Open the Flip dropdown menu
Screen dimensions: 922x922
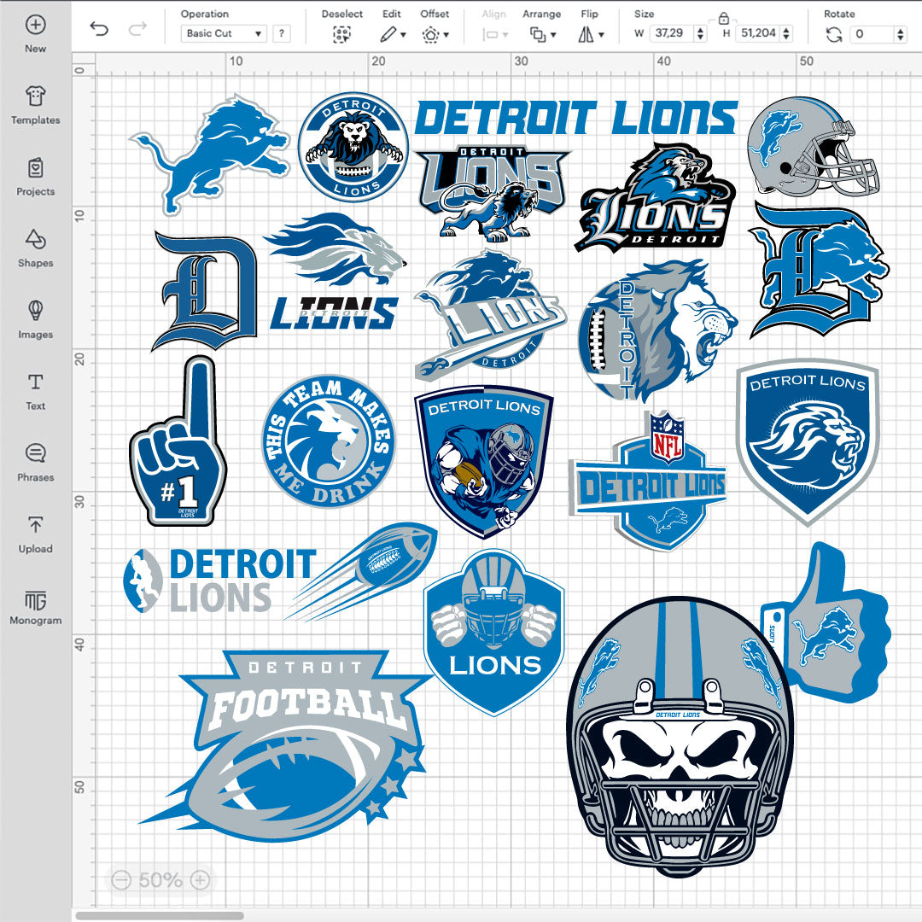[590, 34]
